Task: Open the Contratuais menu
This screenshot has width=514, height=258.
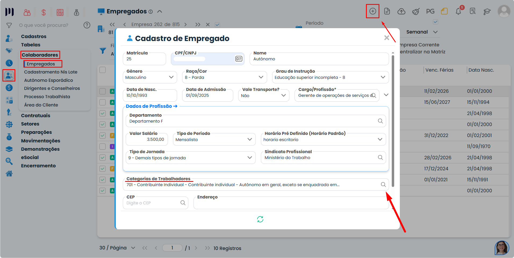Action: pyautogui.click(x=35, y=116)
